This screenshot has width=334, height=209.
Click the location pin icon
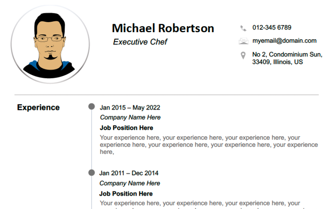tap(243, 55)
